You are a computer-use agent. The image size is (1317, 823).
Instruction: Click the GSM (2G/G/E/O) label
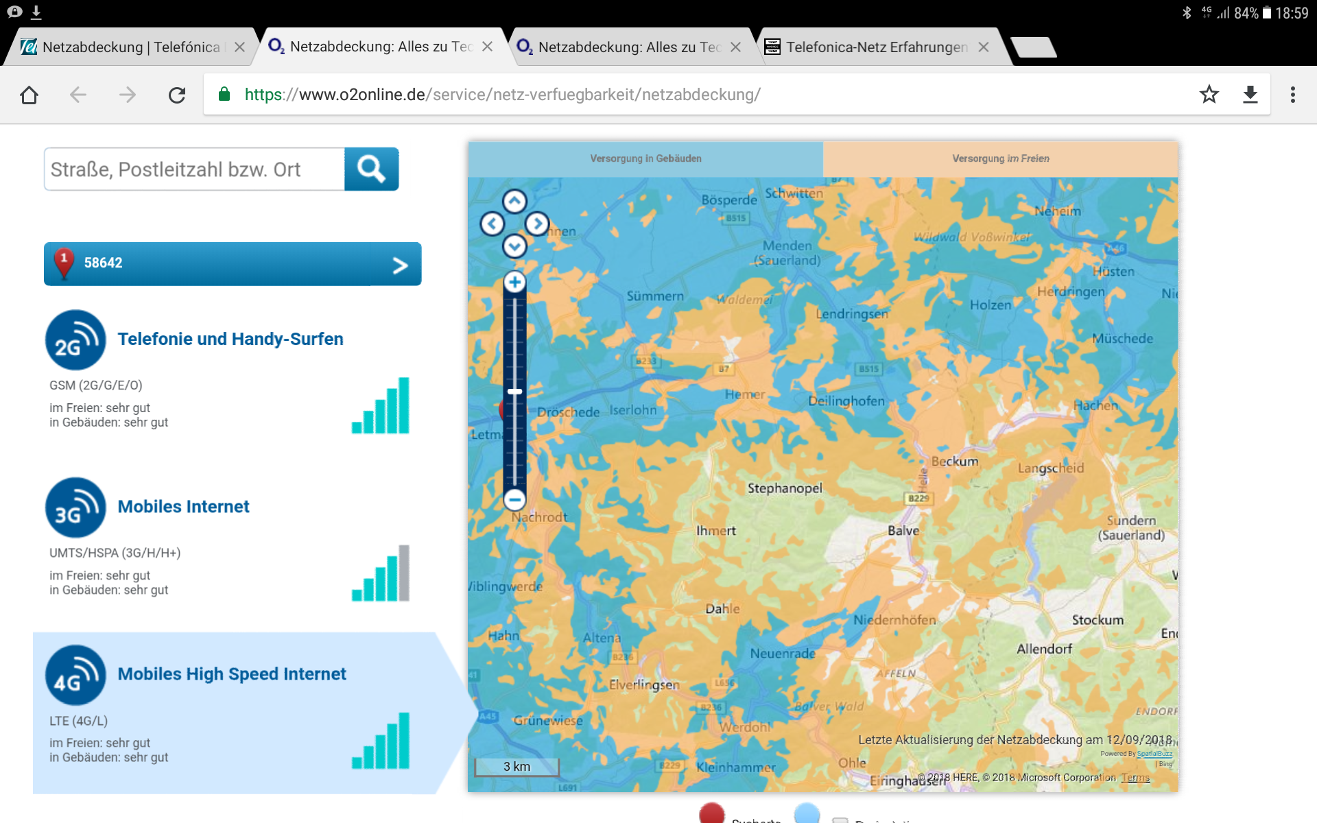click(96, 385)
